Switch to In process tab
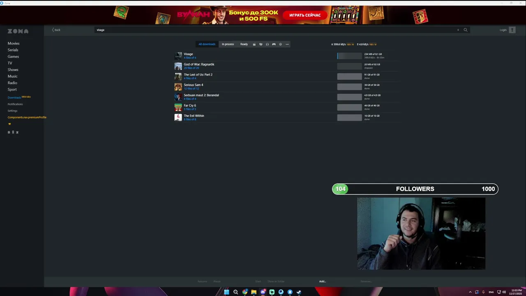Image resolution: width=526 pixels, height=296 pixels. coord(228,44)
